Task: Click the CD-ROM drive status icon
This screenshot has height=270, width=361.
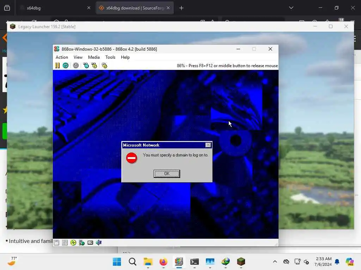Action: [73, 243]
